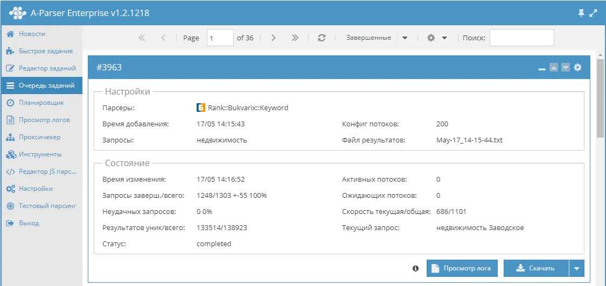Select Проксичекер from the sidebar
Image resolution: width=606 pixels, height=286 pixels.
pos(39,137)
